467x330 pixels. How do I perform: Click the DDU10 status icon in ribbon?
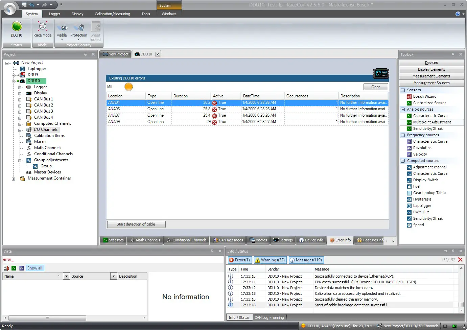click(x=17, y=26)
